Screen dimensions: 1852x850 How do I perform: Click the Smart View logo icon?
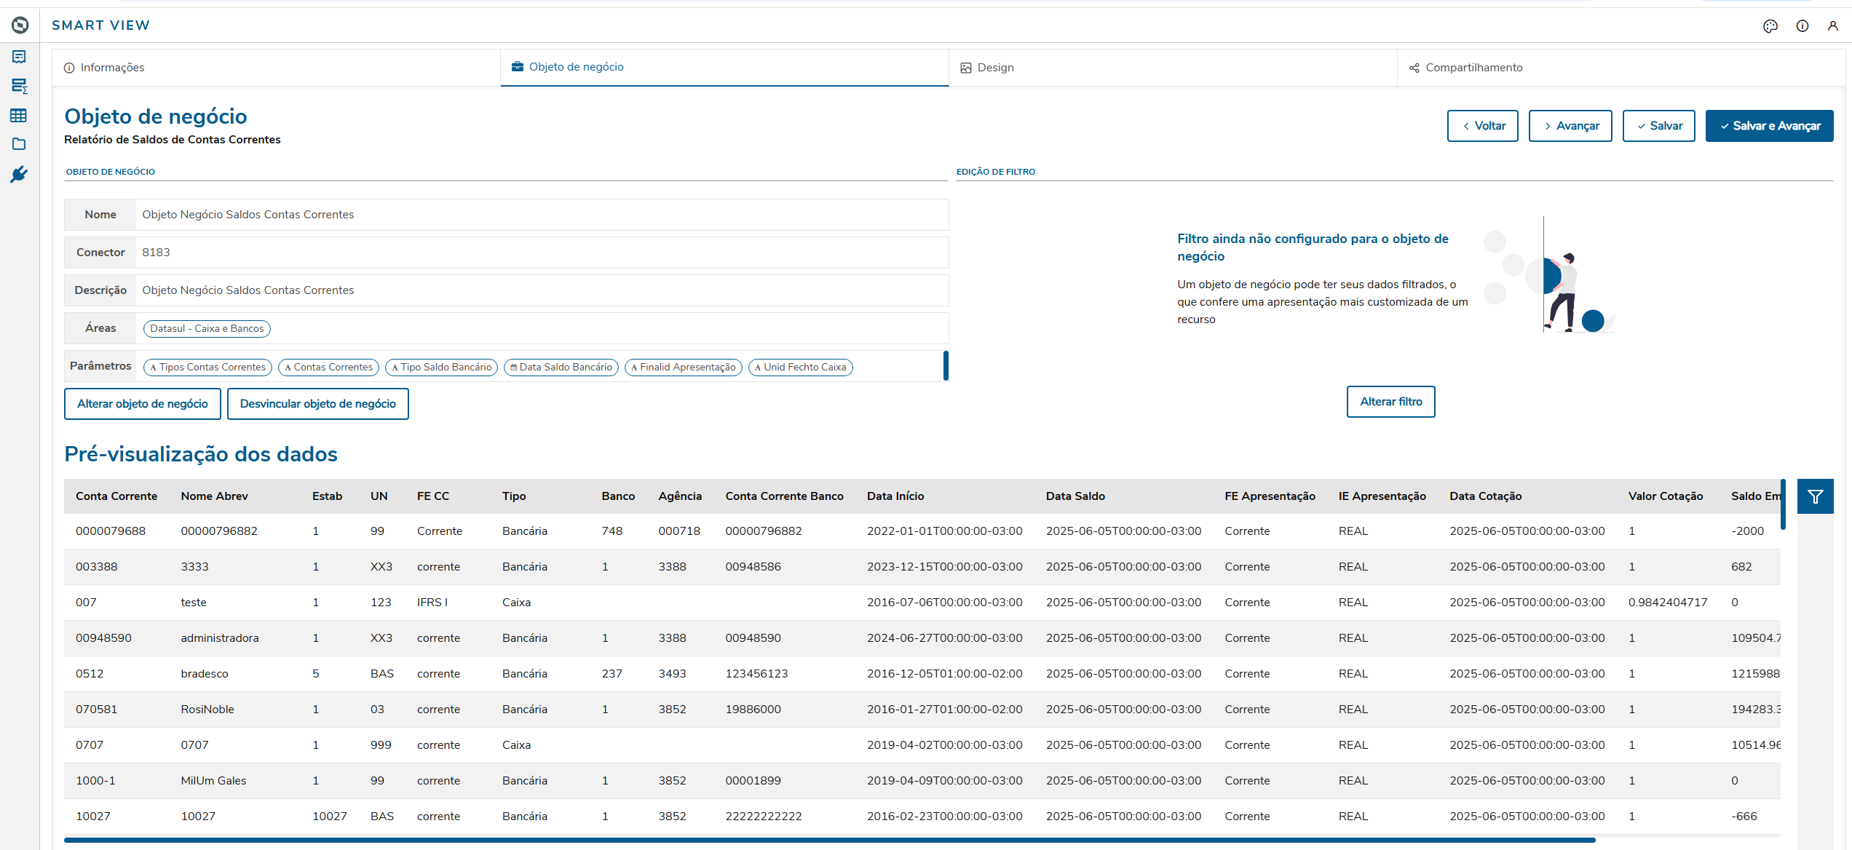[20, 25]
